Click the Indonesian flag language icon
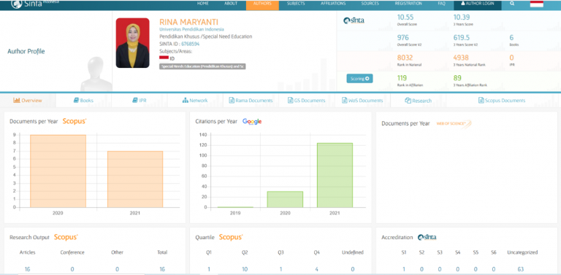Image resolution: width=561 pixels, height=275 pixels. click(536, 4)
